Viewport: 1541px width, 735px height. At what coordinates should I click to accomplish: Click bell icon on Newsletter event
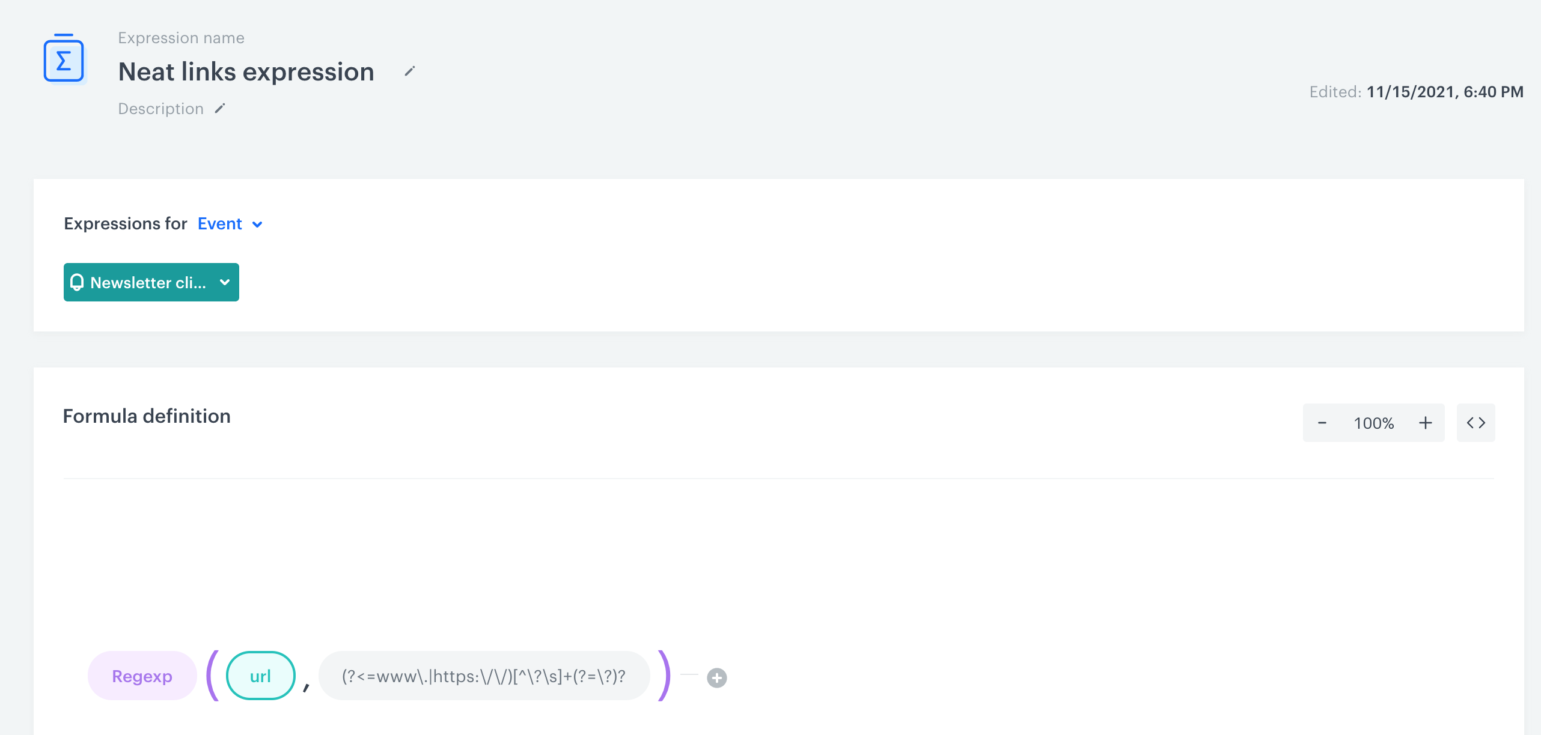[77, 282]
